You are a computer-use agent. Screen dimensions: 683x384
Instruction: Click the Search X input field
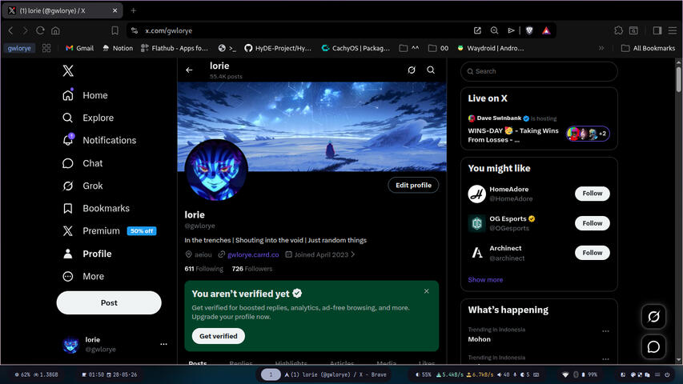pos(539,71)
